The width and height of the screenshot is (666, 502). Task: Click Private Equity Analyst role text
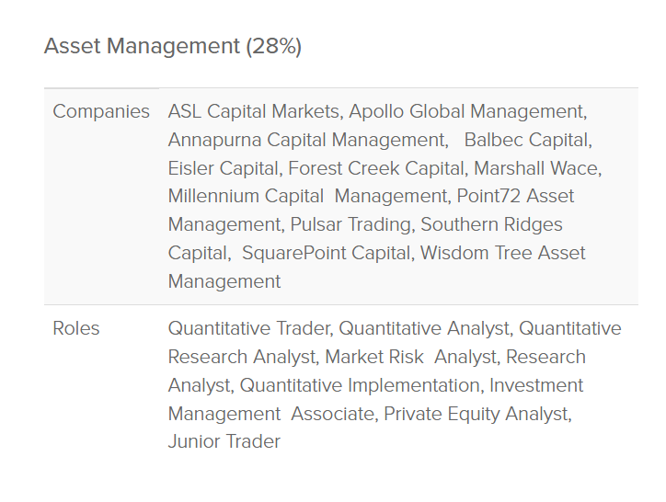click(x=476, y=414)
